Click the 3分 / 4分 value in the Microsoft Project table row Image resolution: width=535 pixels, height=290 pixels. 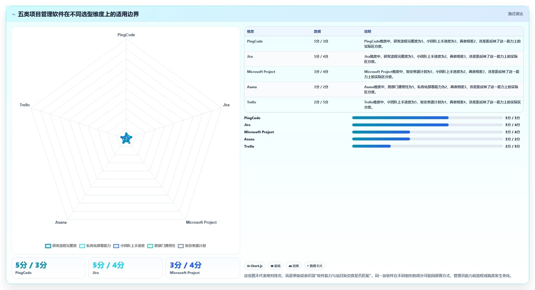[x=321, y=72]
